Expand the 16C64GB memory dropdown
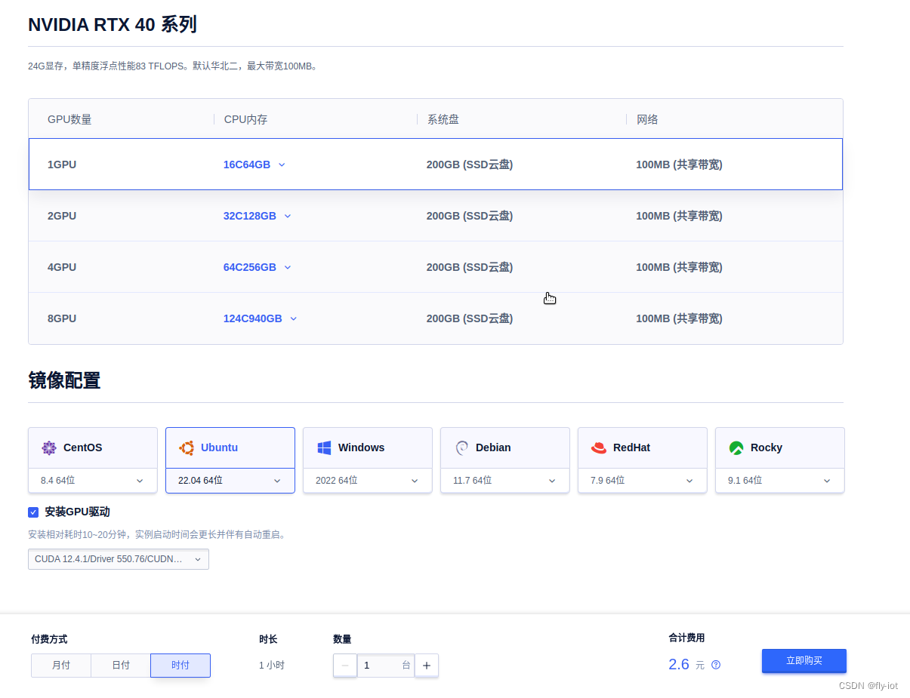Image resolution: width=910 pixels, height=698 pixels. click(254, 164)
